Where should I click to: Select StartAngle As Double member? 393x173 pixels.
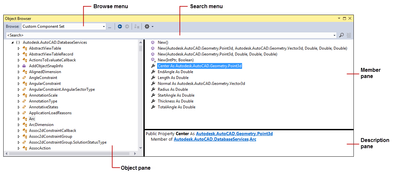tap(176, 95)
